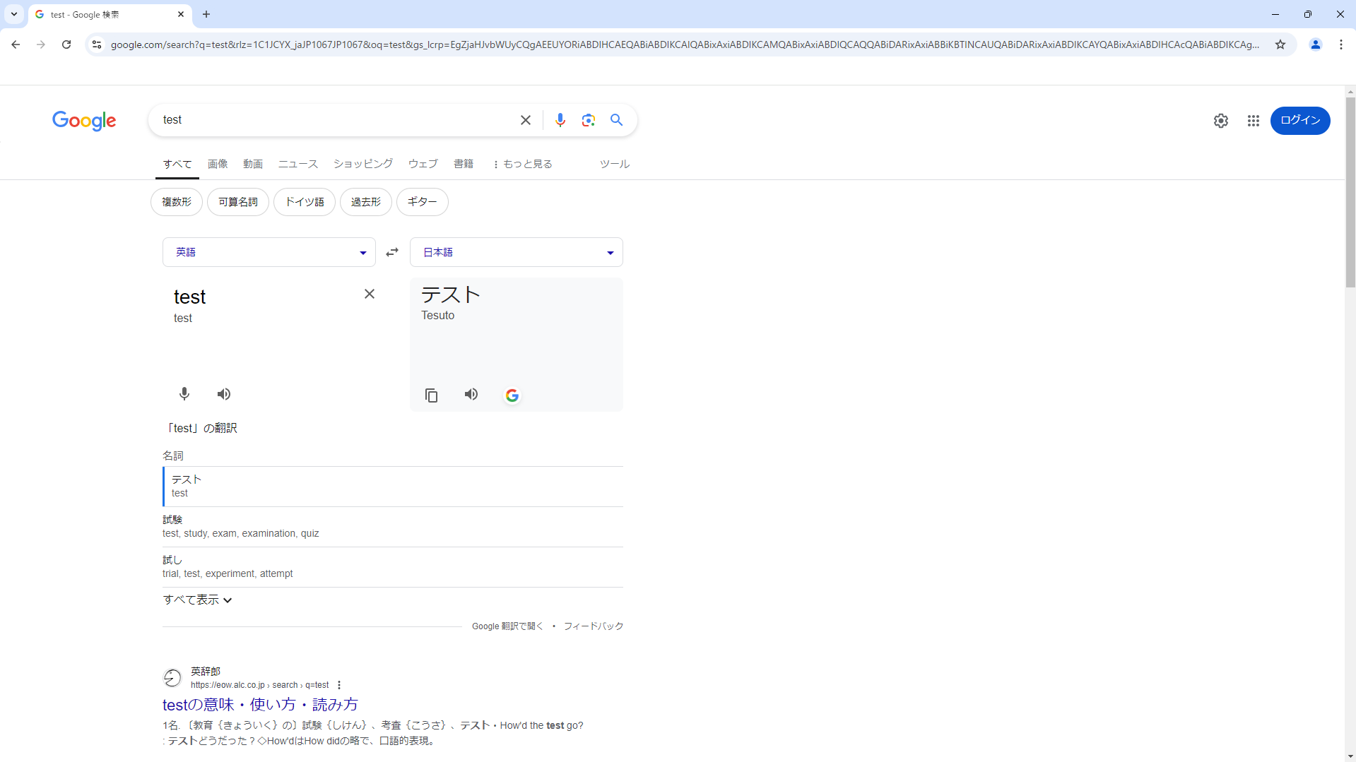Screen dimensions: 1356x762
Task: Select the ドイツ語 chip
Action: pos(305,202)
